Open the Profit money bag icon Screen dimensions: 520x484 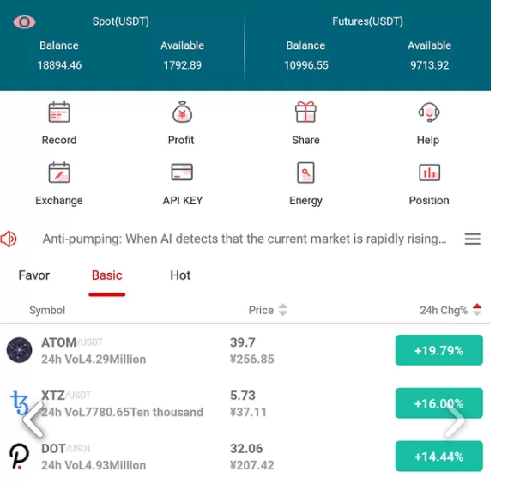(182, 112)
